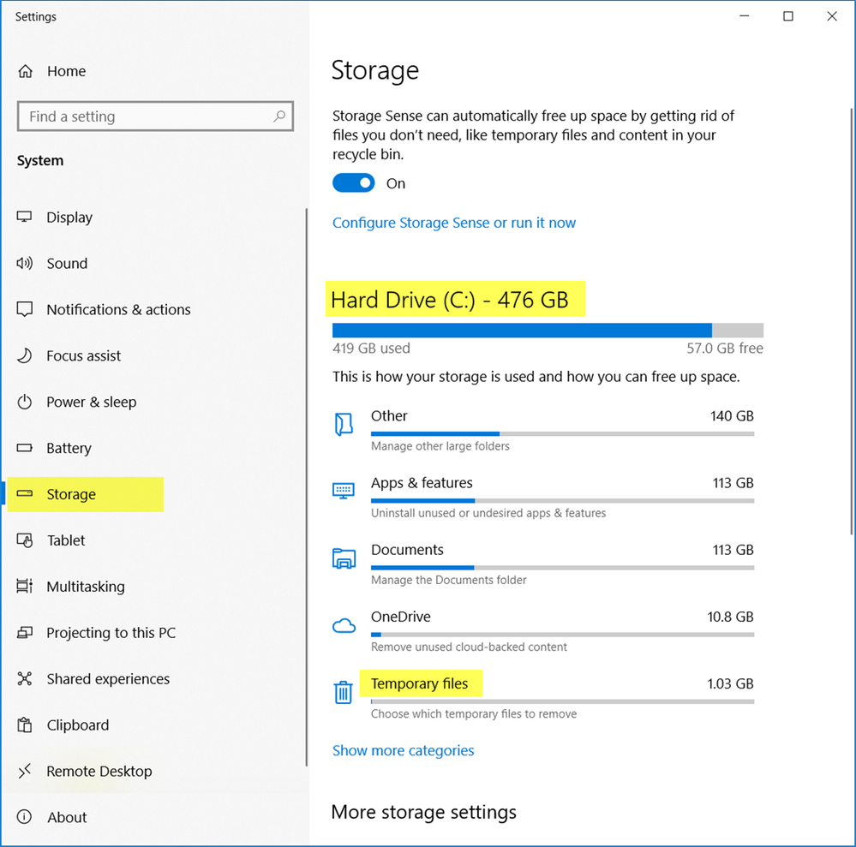Click the main page vertical scrollbar
The height and width of the screenshot is (847, 856).
pyautogui.click(x=851, y=321)
